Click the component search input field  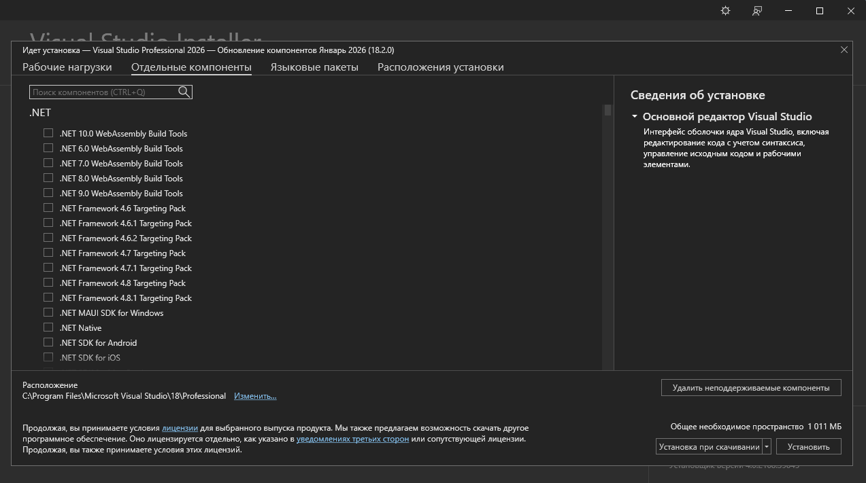click(x=103, y=92)
